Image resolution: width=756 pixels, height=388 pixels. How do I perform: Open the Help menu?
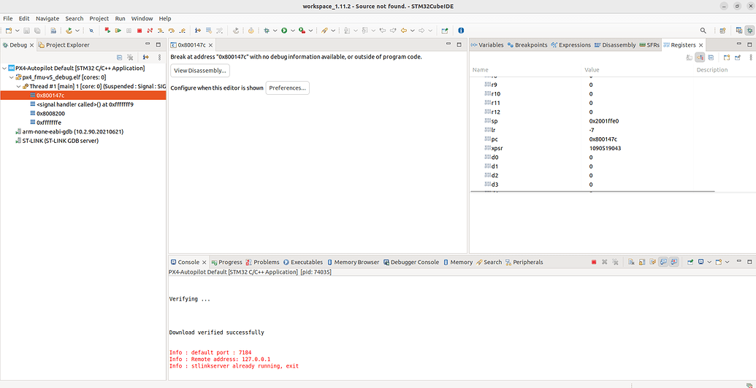click(x=165, y=18)
